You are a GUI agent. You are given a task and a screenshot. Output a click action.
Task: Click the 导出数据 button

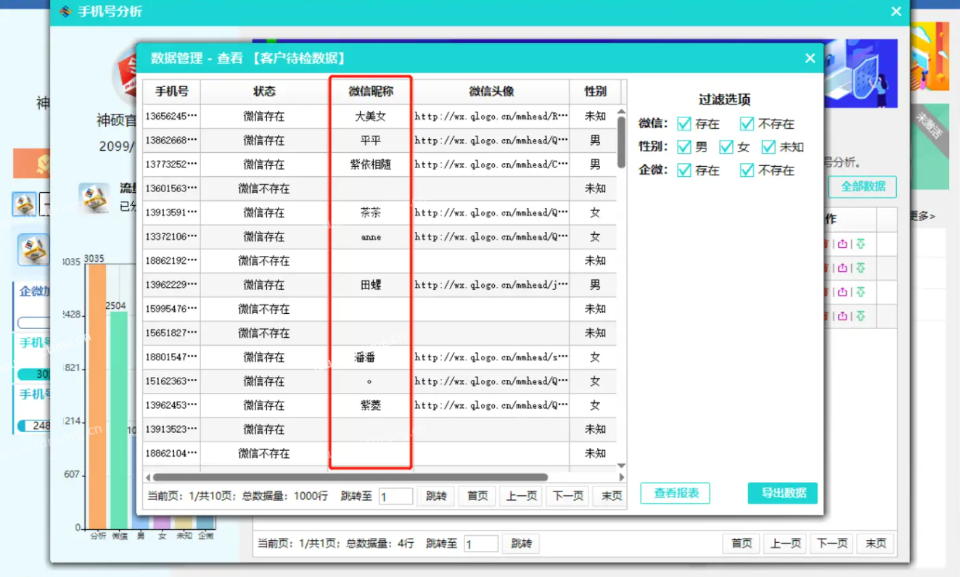click(783, 493)
